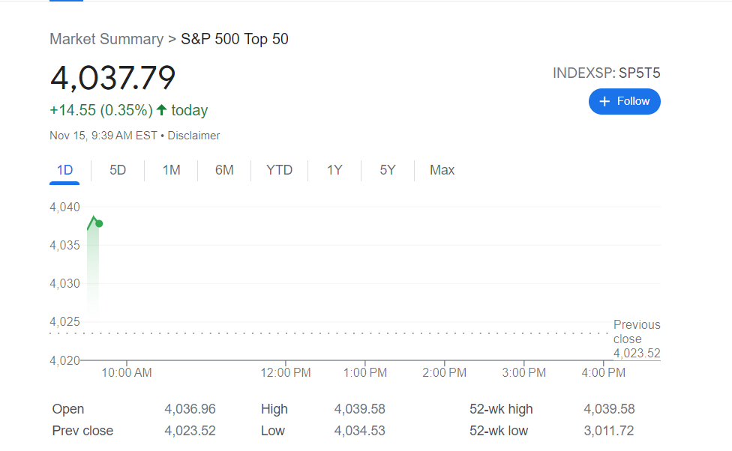
Task: Click the 52-wk high value 4,039.58
Action: click(x=609, y=409)
